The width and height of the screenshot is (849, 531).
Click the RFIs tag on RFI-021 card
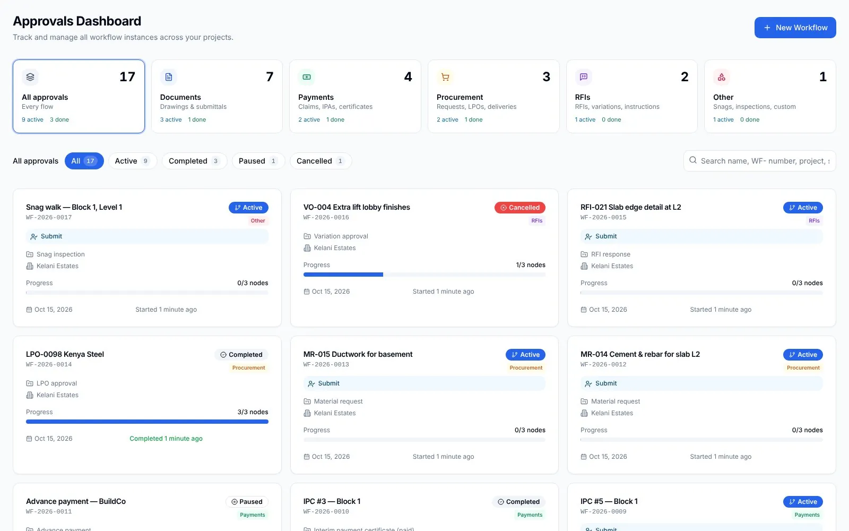tap(814, 220)
